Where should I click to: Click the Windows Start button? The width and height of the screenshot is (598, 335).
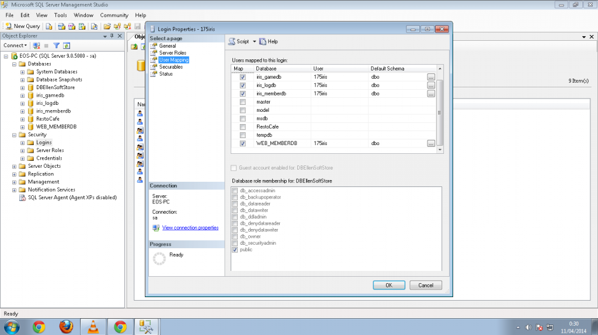(12, 327)
